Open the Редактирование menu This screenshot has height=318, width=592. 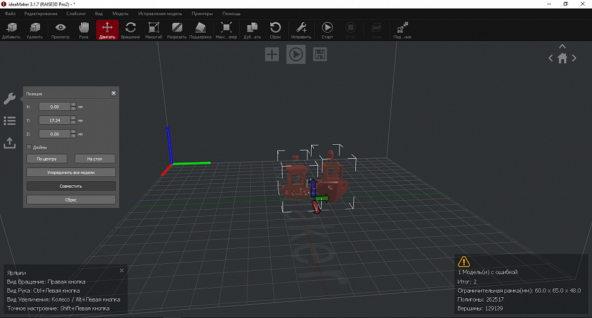(x=41, y=14)
